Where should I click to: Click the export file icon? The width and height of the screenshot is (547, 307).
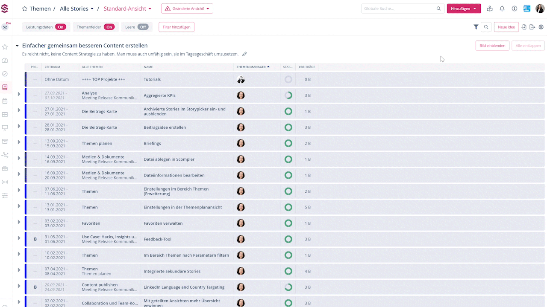tap(532, 27)
